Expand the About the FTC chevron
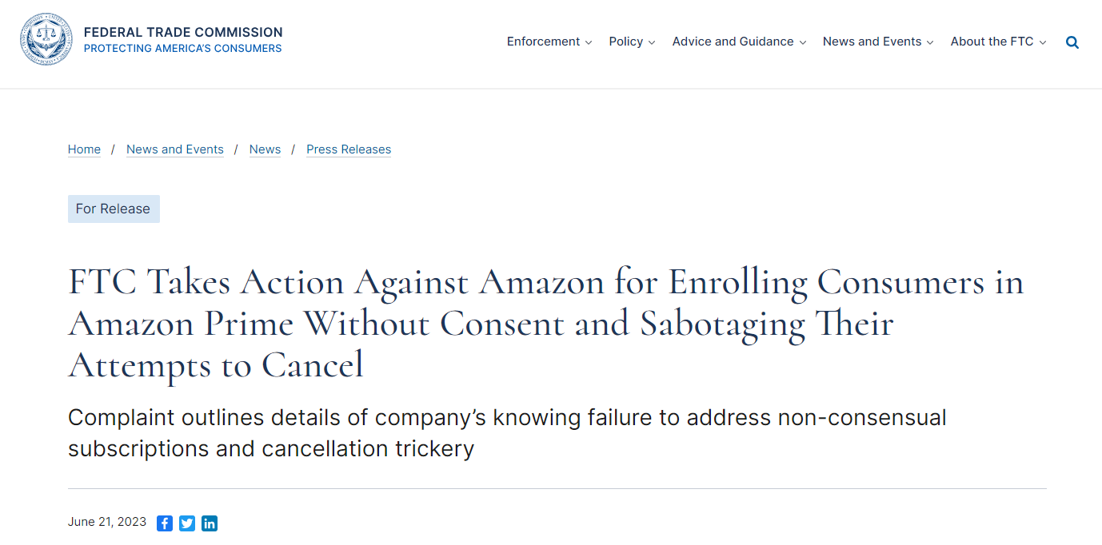The width and height of the screenshot is (1102, 545). point(1043,42)
